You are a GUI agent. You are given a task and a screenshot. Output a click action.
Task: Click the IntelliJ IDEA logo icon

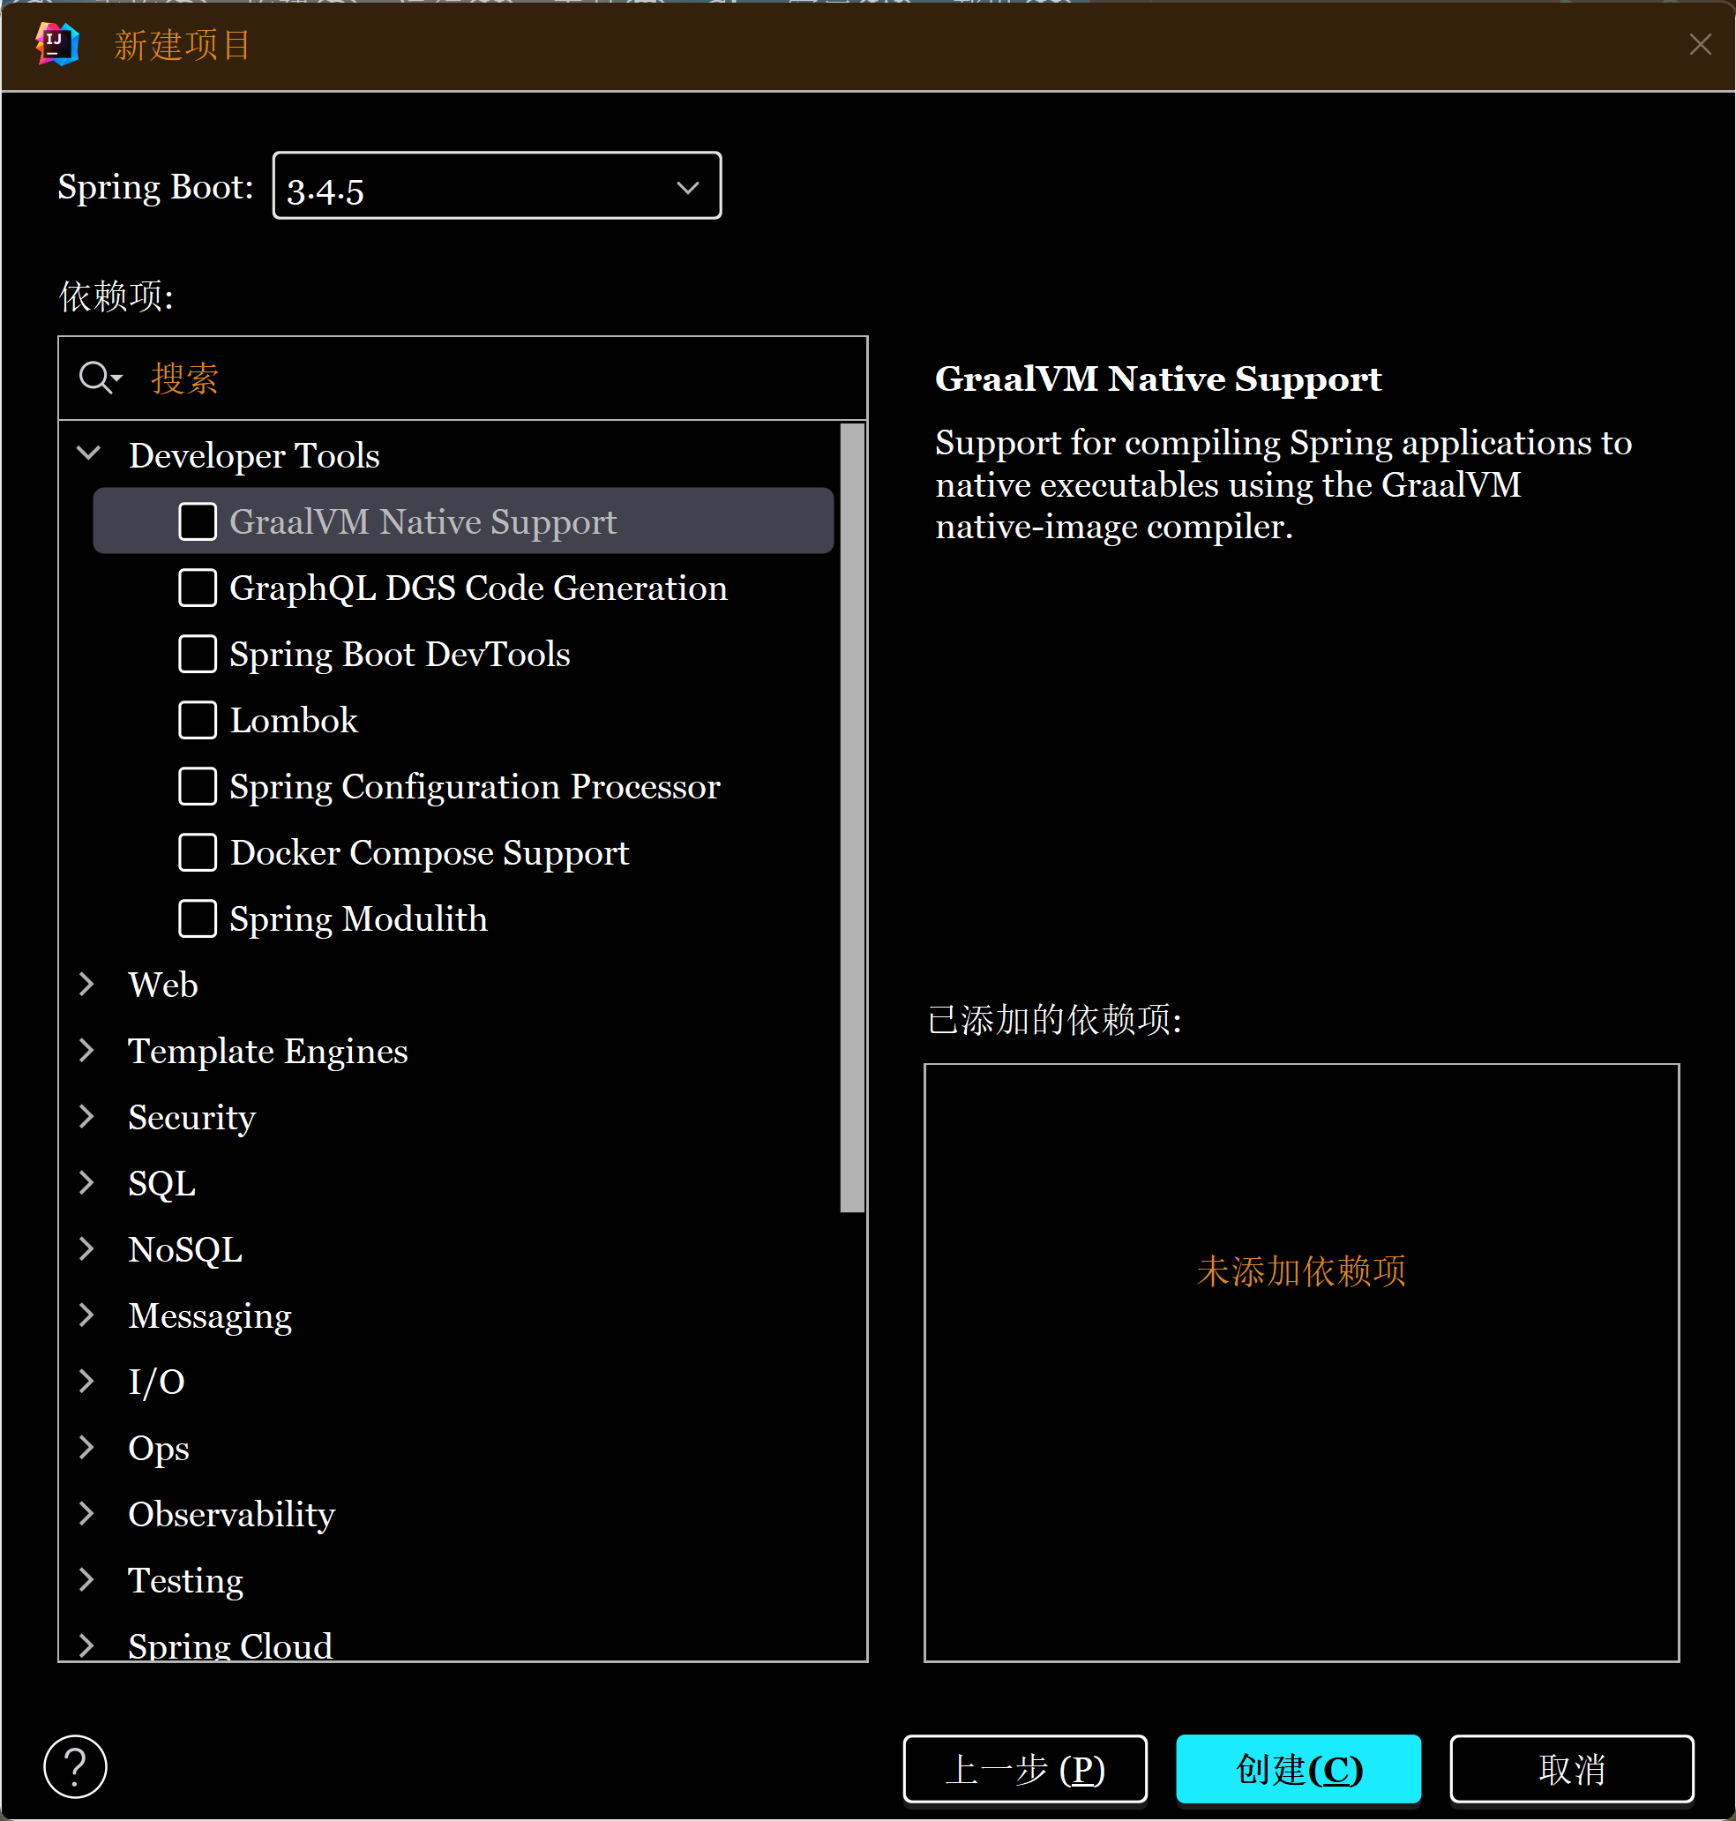point(57,43)
